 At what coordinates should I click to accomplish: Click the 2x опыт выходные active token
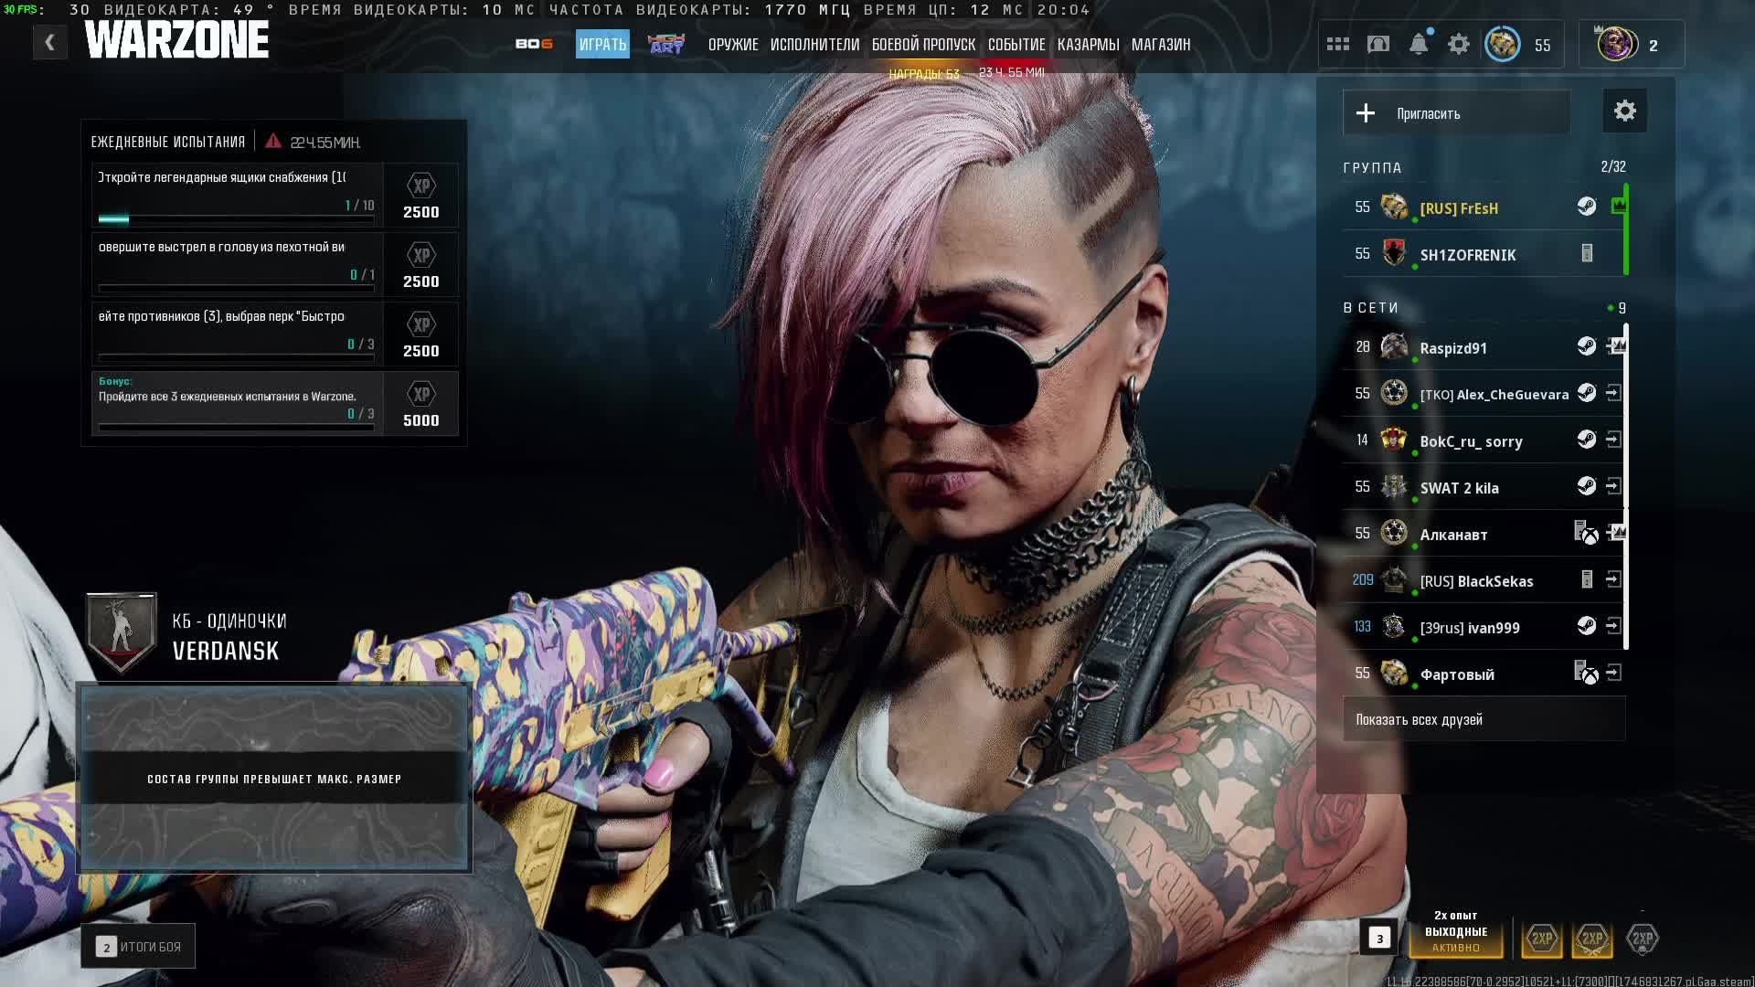[1455, 932]
